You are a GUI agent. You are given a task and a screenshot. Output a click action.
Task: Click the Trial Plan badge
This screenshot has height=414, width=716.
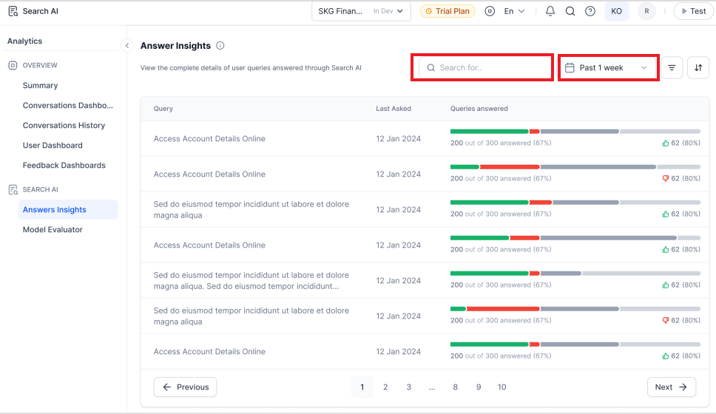(x=447, y=11)
